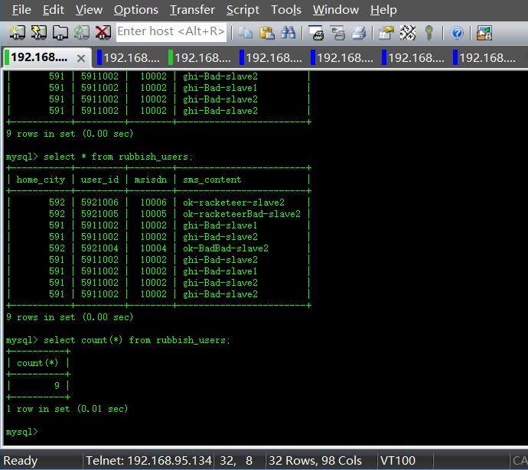The height and width of the screenshot is (470, 528).
Task: Switch to the second session tab
Action: pyautogui.click(x=130, y=58)
